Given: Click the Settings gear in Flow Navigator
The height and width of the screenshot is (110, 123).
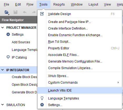Looking at the screenshot, I should [x=8, y=34].
